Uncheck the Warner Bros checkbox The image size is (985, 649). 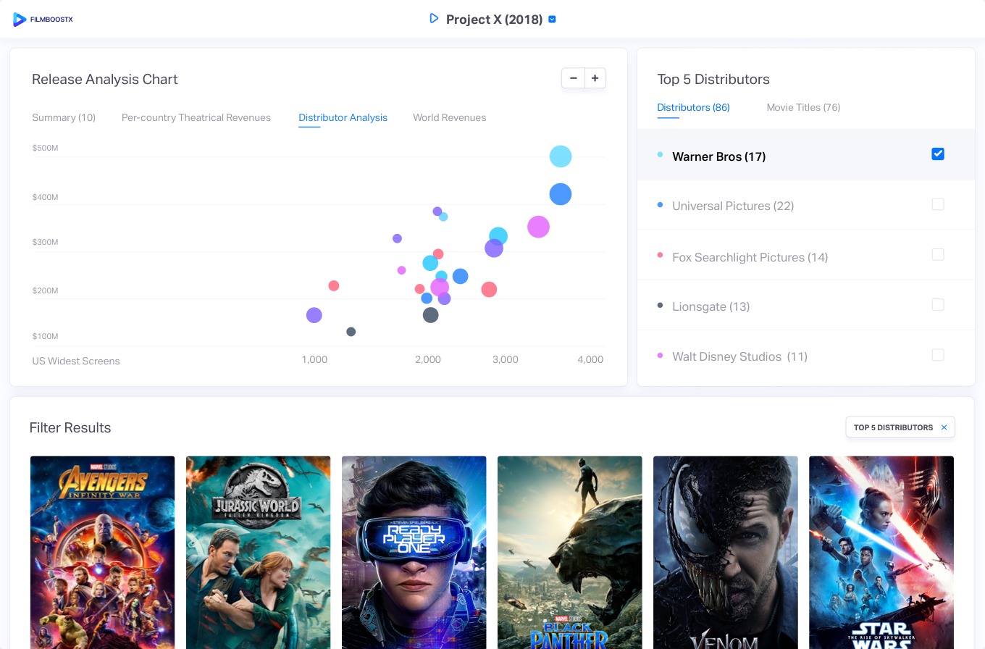(x=938, y=154)
